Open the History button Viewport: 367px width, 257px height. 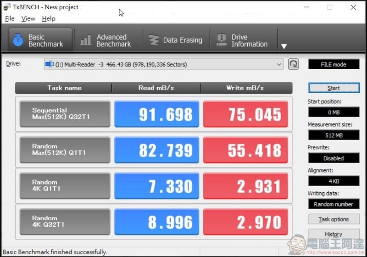click(x=334, y=234)
